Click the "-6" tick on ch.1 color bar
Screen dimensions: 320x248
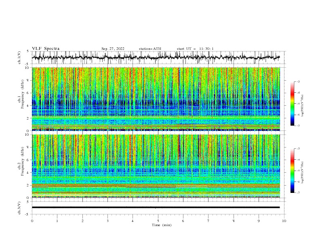(x=298, y=115)
